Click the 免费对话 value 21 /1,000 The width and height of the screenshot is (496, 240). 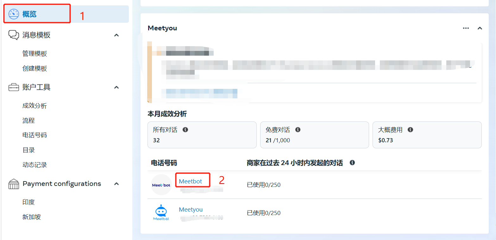(278, 140)
